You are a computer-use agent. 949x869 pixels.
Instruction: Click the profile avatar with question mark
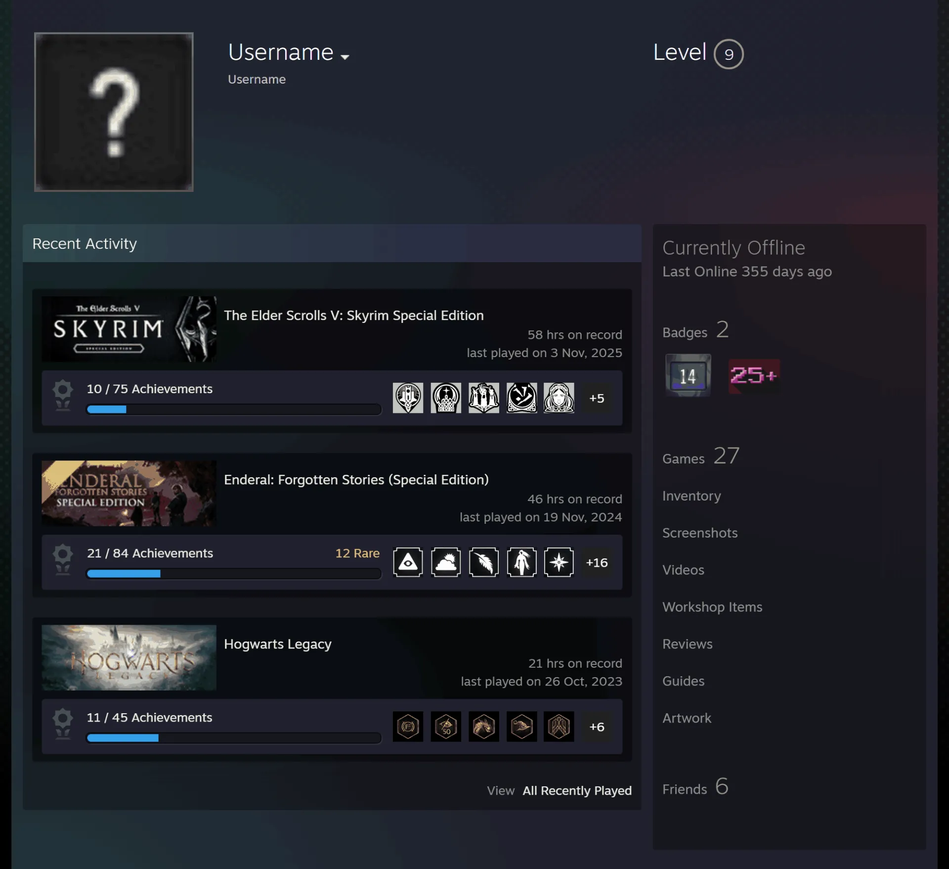tap(114, 112)
